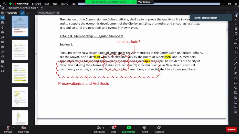Select page 4 thumbnail
Image resolution: width=239 pixels, height=134 pixels.
[20, 97]
